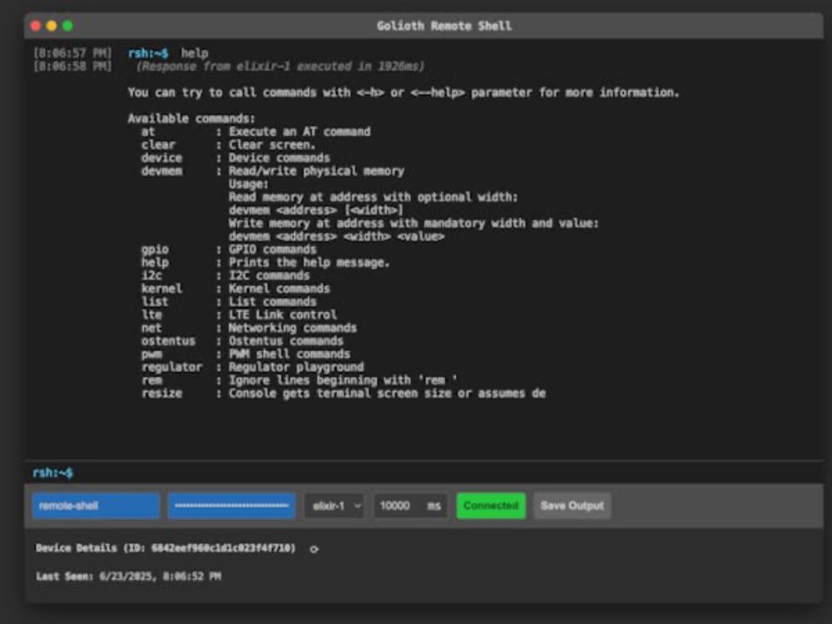Viewport: 832px width, 624px height.
Task: Click 'Regulator playground' description text
Action: (x=296, y=367)
